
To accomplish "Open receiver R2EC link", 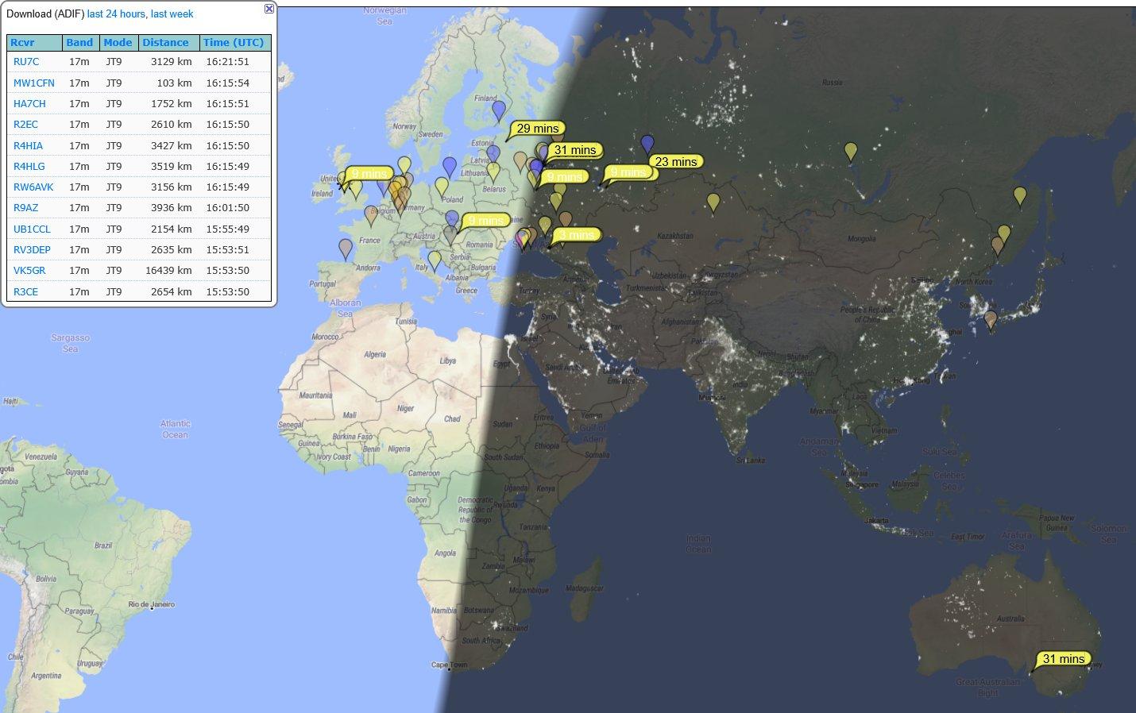I will pyautogui.click(x=26, y=125).
